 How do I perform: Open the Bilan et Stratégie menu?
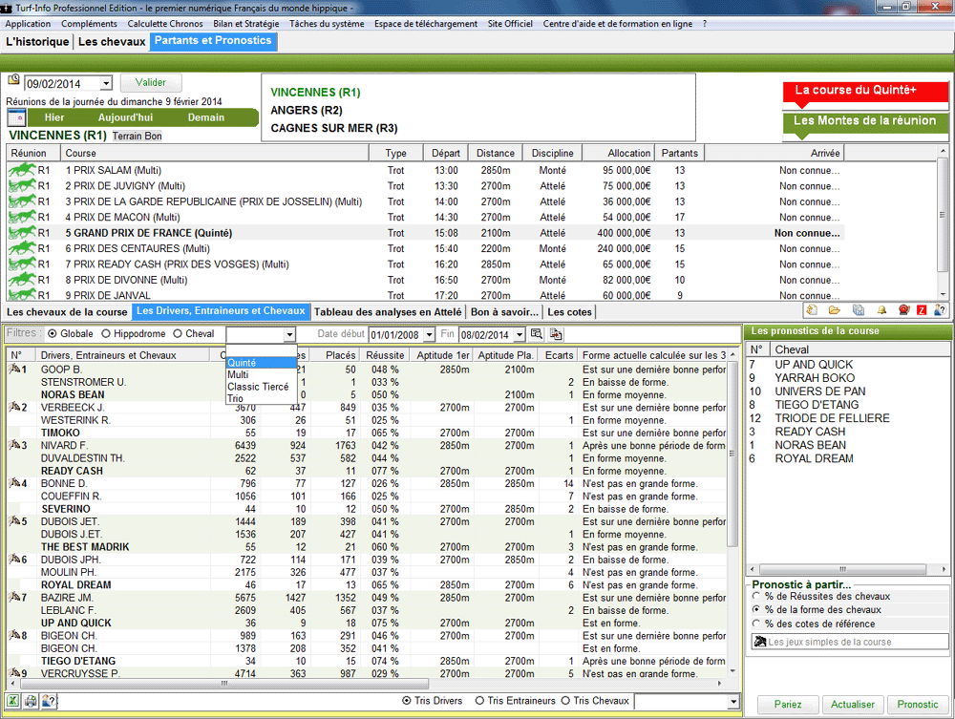tap(246, 23)
